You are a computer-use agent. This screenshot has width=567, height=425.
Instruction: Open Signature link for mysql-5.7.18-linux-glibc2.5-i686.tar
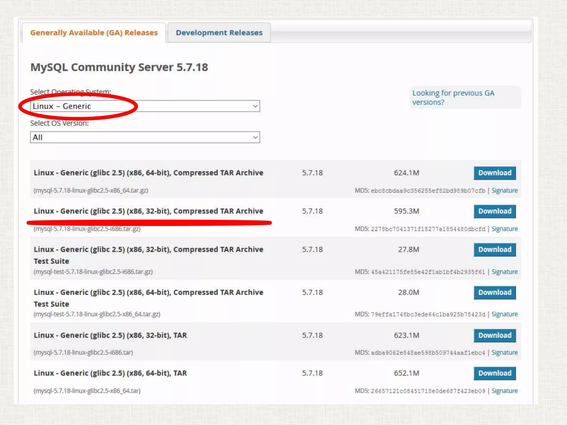pos(504,353)
